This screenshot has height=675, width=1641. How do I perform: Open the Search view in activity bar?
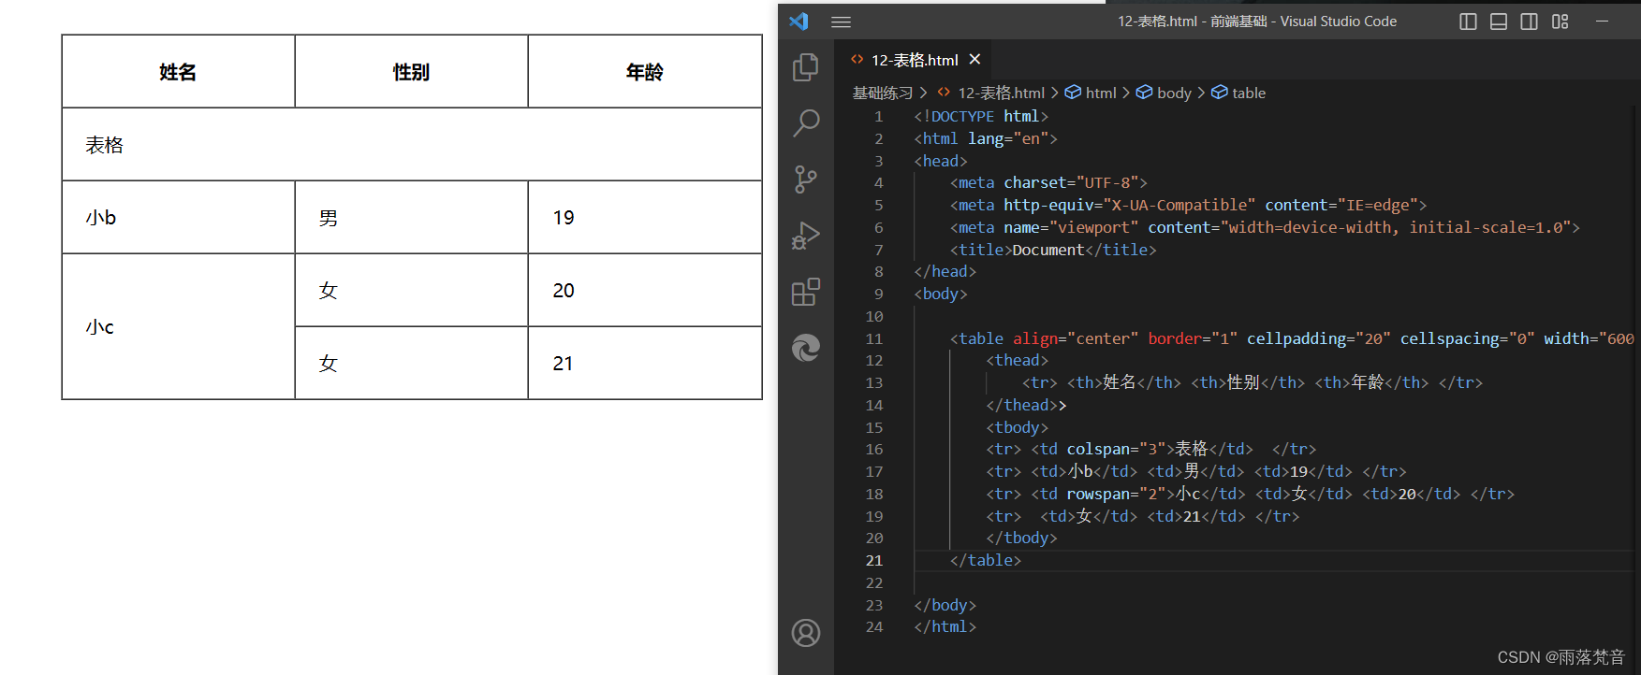coord(805,122)
